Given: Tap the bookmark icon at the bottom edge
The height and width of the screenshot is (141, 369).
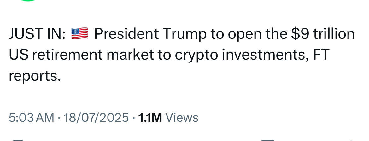Looking at the screenshot, I should pos(268,140).
